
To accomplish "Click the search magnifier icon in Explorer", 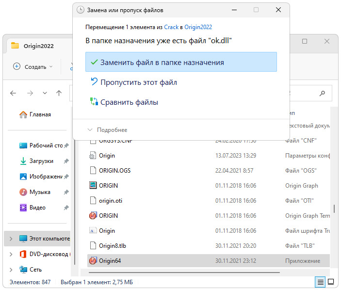I will (322, 93).
